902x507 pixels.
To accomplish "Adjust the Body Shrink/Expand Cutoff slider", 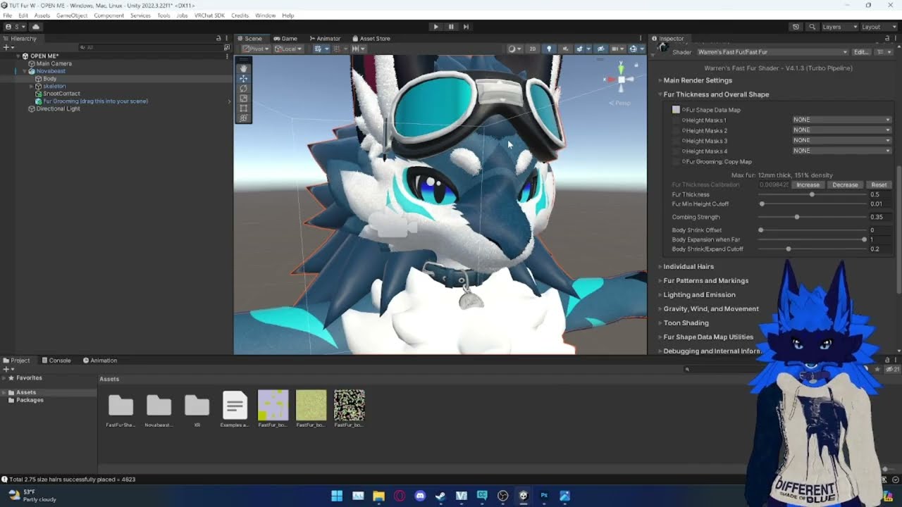I will [x=813, y=249].
